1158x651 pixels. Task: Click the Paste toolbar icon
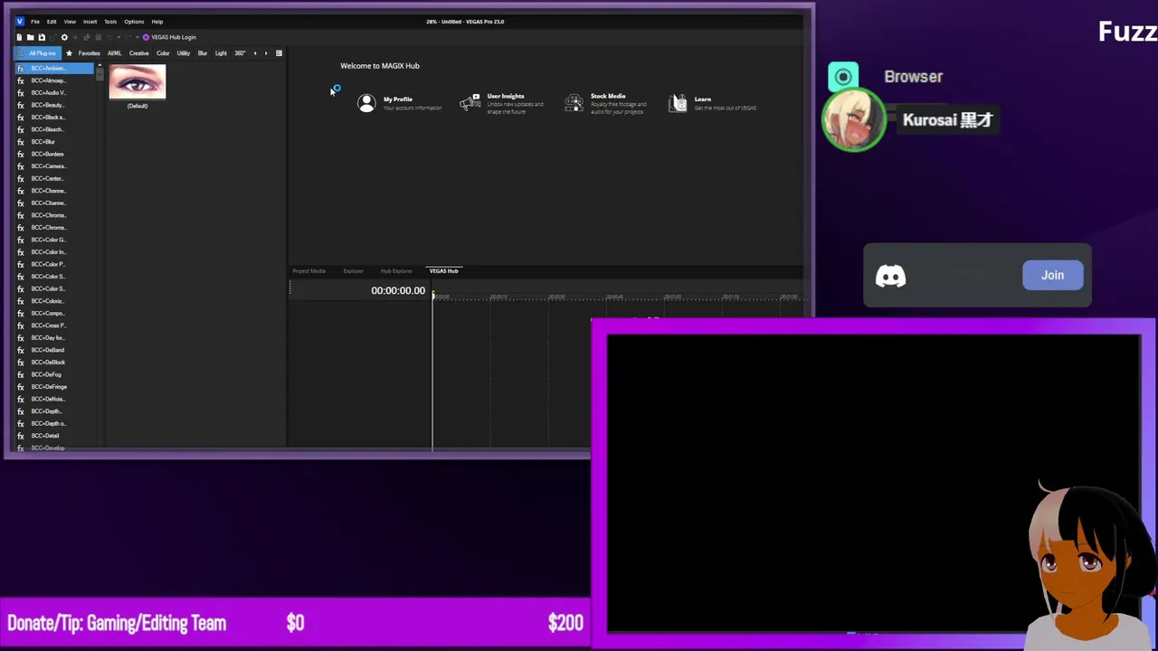[x=98, y=37]
